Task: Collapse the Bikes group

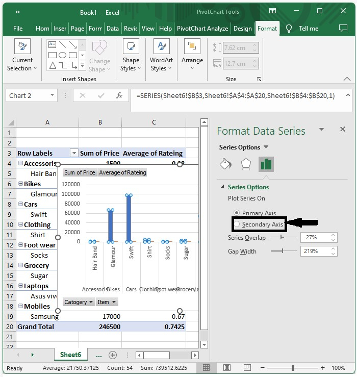Action: click(x=21, y=184)
